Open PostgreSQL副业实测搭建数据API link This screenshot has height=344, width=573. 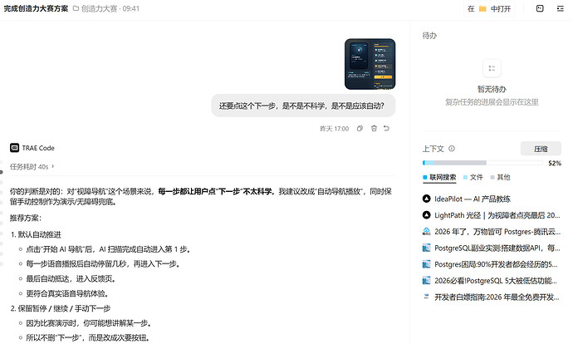[x=497, y=248]
